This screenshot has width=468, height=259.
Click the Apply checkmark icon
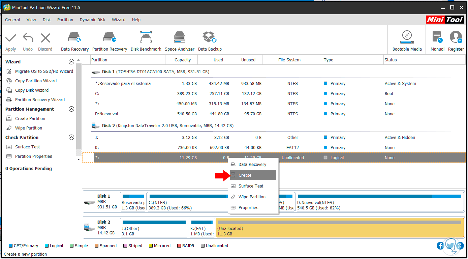[x=11, y=38]
